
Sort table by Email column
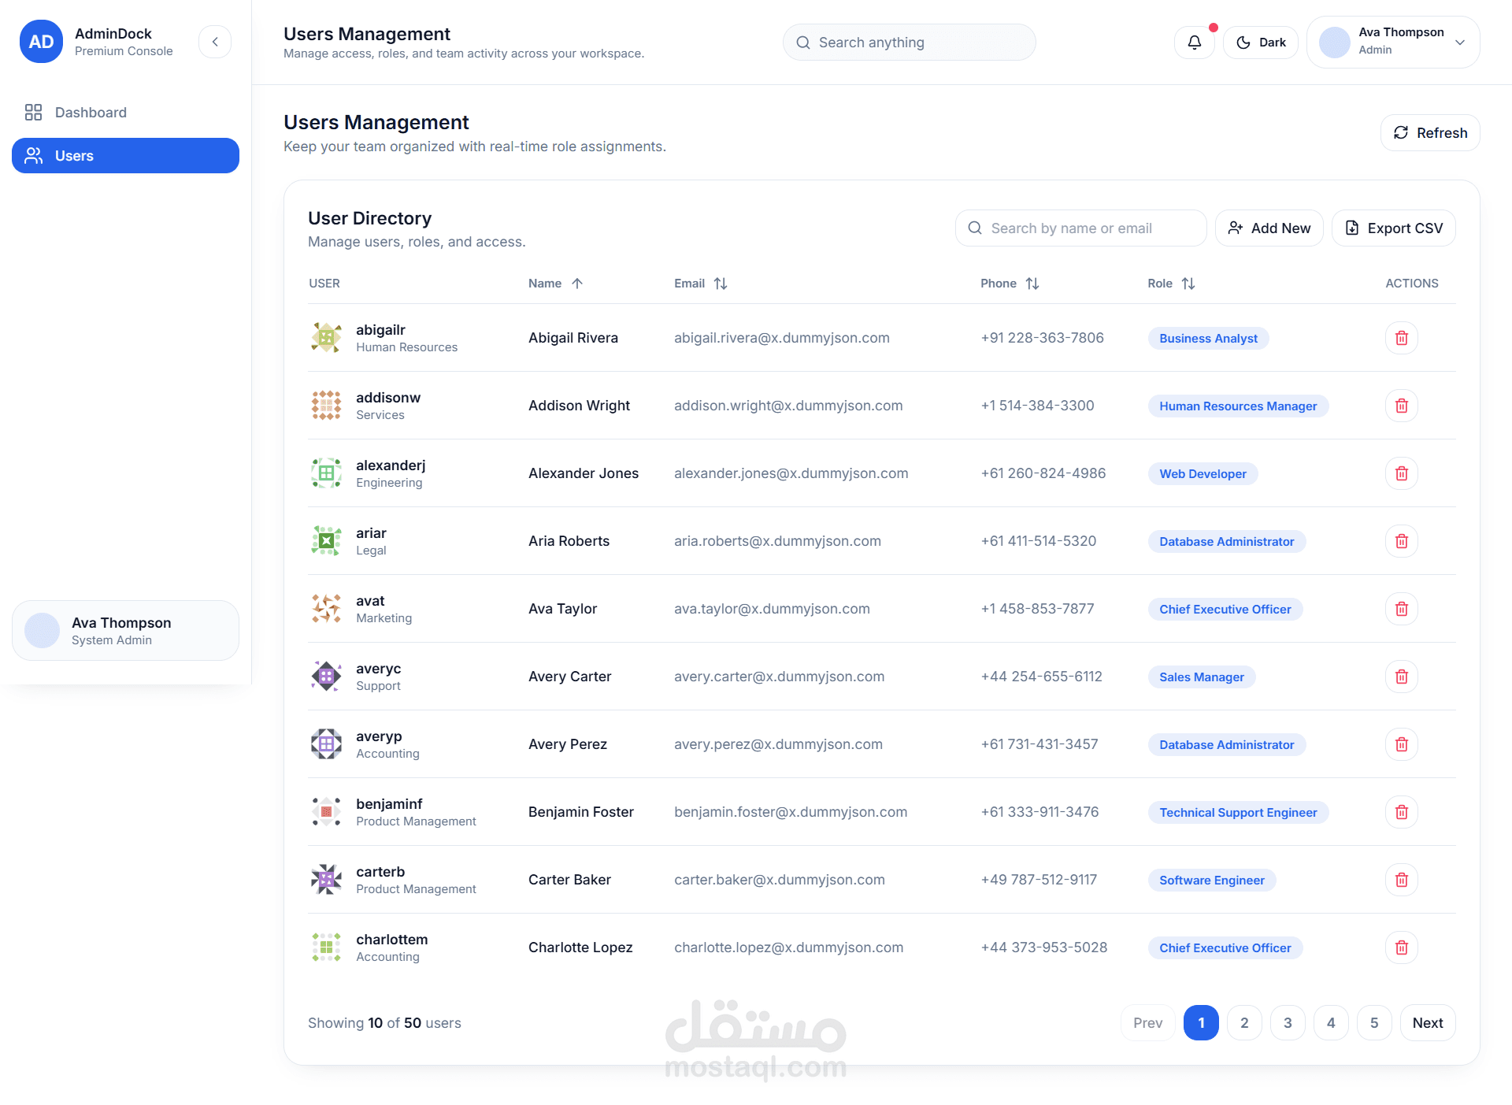(720, 284)
